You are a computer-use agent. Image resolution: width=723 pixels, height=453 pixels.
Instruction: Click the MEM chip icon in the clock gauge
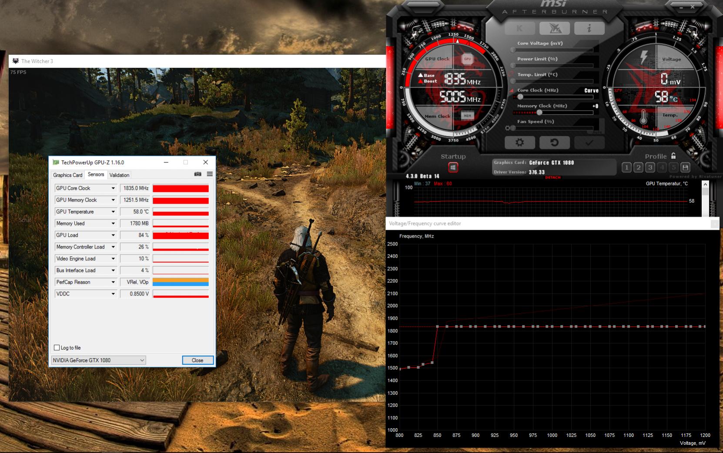click(467, 116)
